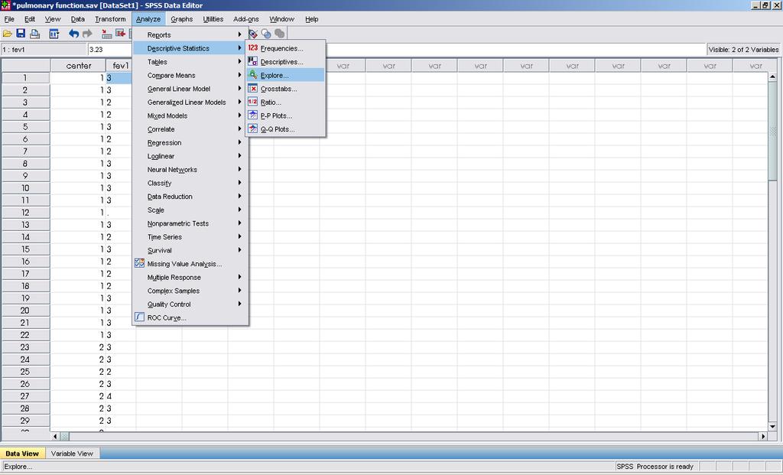Undo the last action with the blue arrow

74,34
